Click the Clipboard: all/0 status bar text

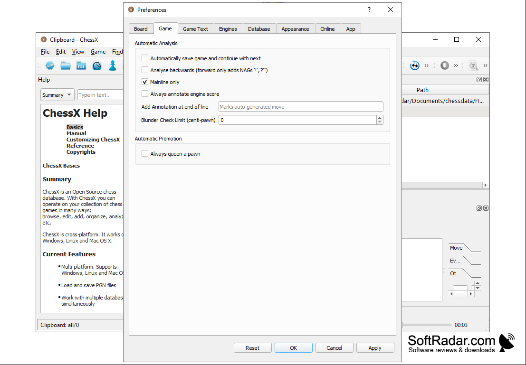[x=60, y=325]
